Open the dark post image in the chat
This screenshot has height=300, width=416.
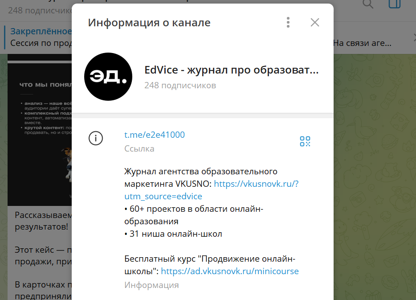(x=40, y=135)
